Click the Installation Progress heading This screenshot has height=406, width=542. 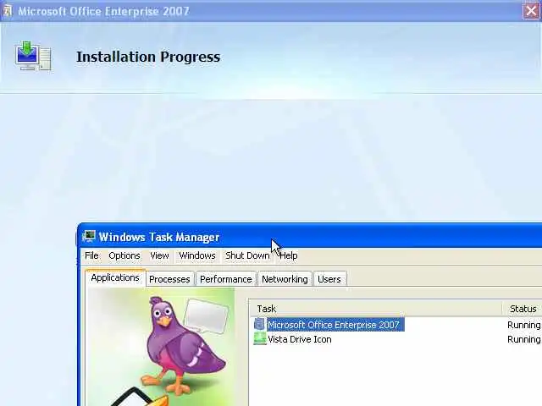pos(148,57)
